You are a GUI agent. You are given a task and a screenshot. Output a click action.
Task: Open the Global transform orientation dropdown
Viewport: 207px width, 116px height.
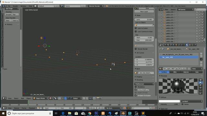[77, 98]
